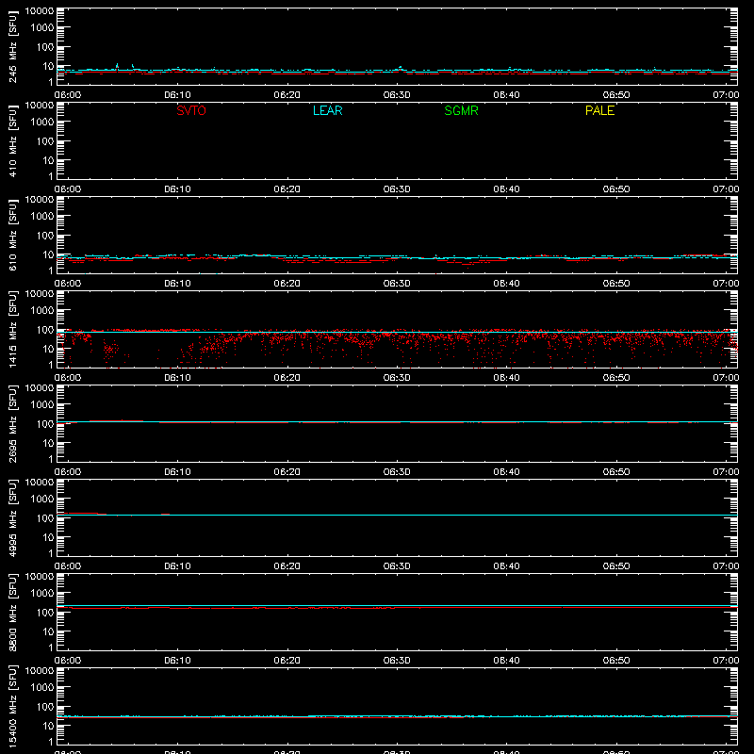754x754 pixels.
Task: Click 06:00 label under the 8800 MHz plot
Action: click(x=68, y=661)
